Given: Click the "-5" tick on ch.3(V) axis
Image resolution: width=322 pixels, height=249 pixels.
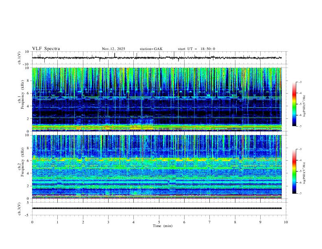Looking at the screenshot, I should (x=27, y=215).
